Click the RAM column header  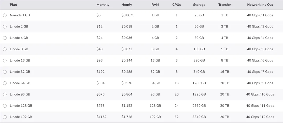(x=155, y=5)
